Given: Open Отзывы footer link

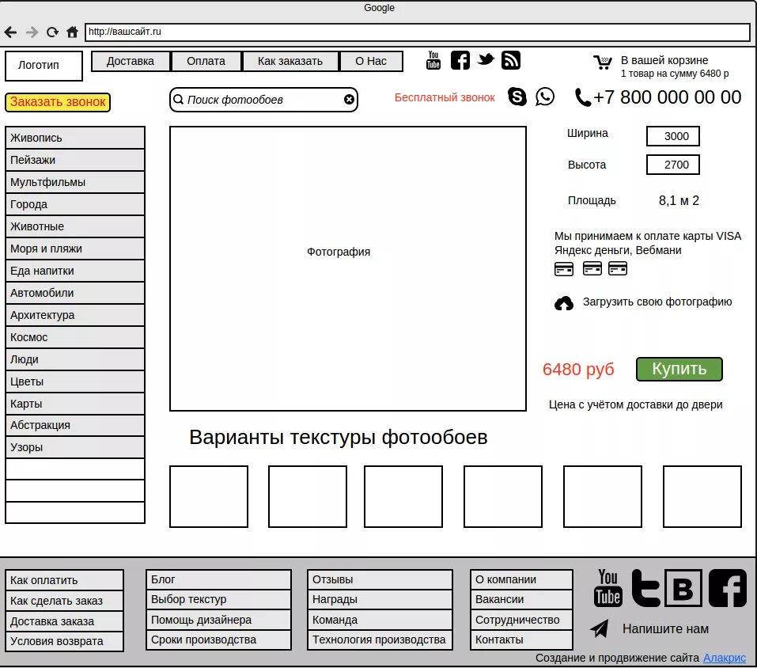Looking at the screenshot, I should 380,579.
